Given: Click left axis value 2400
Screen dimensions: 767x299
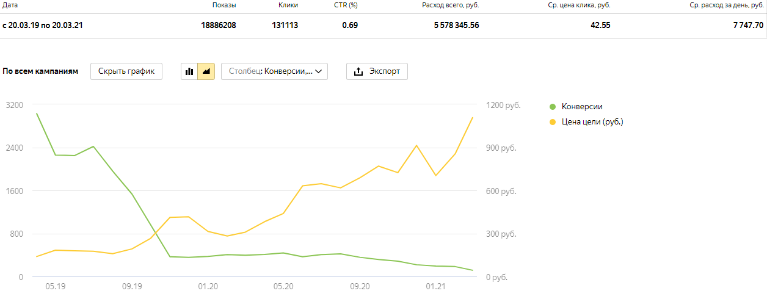Looking at the screenshot, I should (14, 148).
